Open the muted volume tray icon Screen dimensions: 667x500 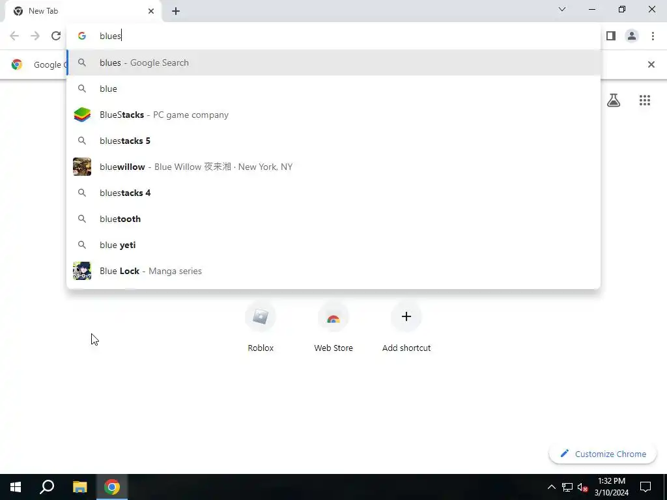coord(583,487)
